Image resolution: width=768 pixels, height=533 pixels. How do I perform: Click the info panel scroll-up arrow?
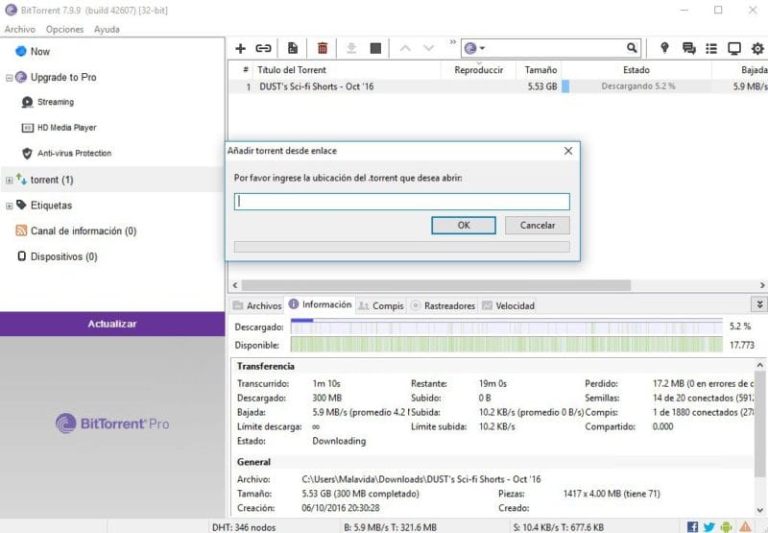point(759,366)
